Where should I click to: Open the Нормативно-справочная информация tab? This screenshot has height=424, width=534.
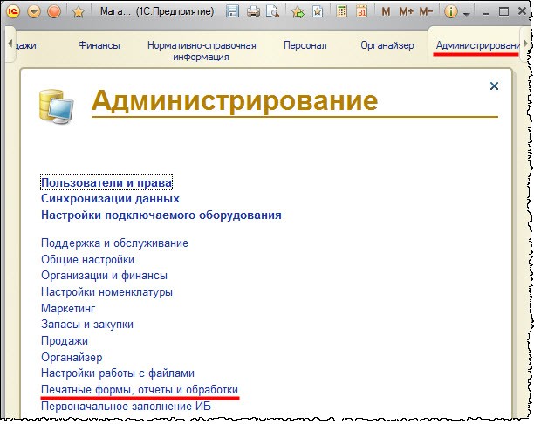tap(202, 51)
